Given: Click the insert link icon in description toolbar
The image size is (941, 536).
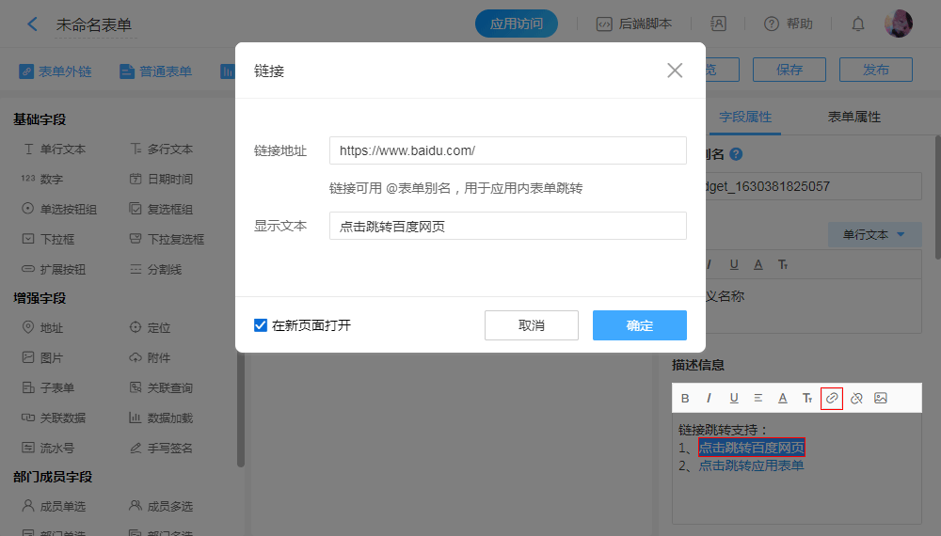Looking at the screenshot, I should tap(832, 399).
